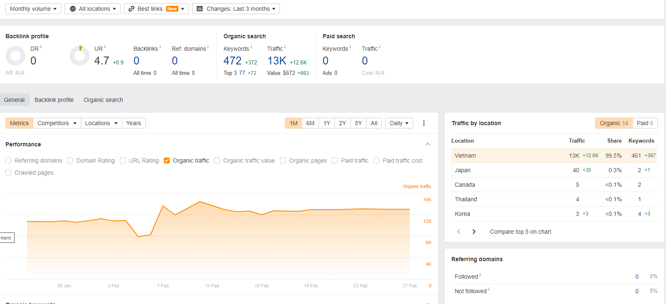This screenshot has height=304, width=666.
Task: Enable URL Rating checkbox
Action: coord(123,161)
